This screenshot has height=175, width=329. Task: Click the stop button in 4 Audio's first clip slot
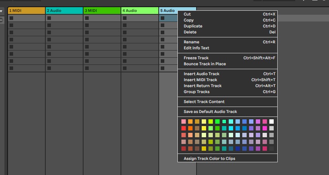pos(125,18)
